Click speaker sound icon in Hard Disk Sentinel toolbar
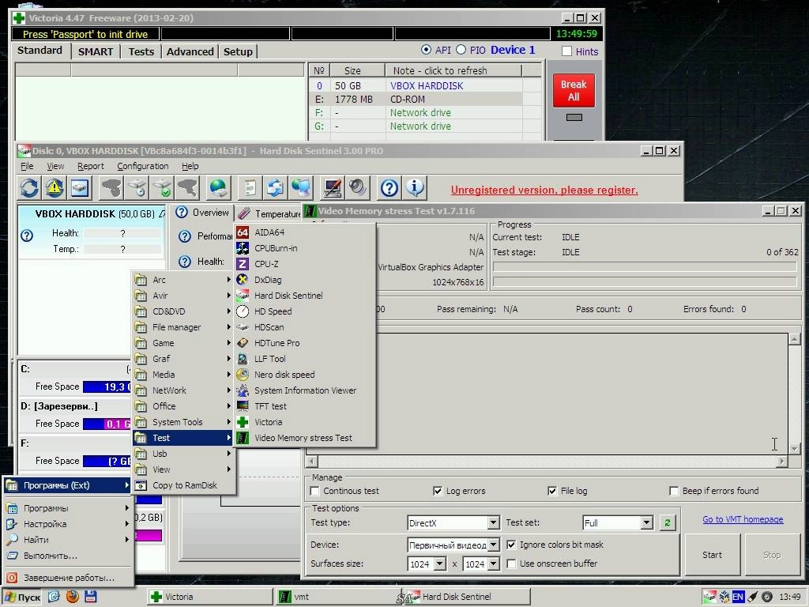The width and height of the screenshot is (809, 607). (x=357, y=188)
